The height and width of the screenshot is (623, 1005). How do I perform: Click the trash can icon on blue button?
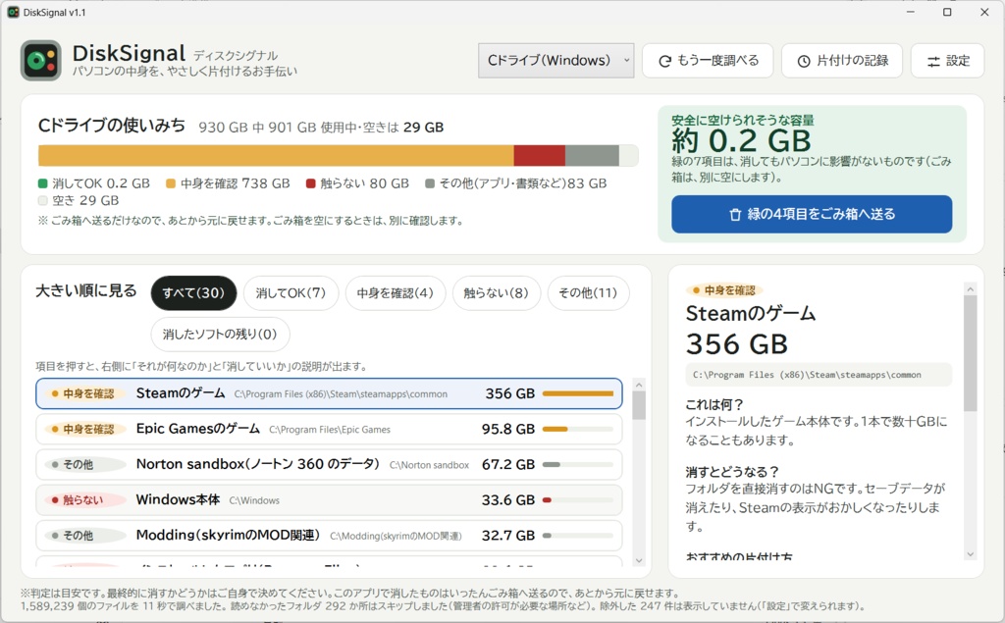[x=735, y=214]
